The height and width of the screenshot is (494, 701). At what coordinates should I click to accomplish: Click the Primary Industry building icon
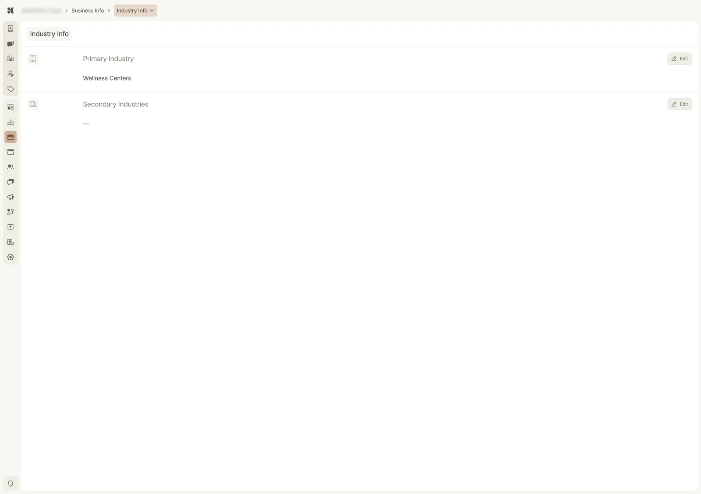click(33, 59)
